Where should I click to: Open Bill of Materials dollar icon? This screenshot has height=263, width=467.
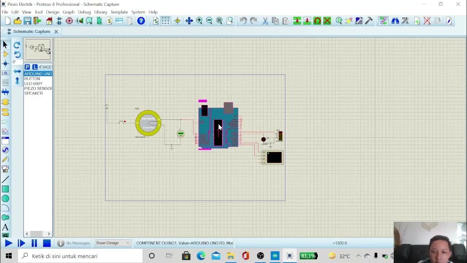109,21
